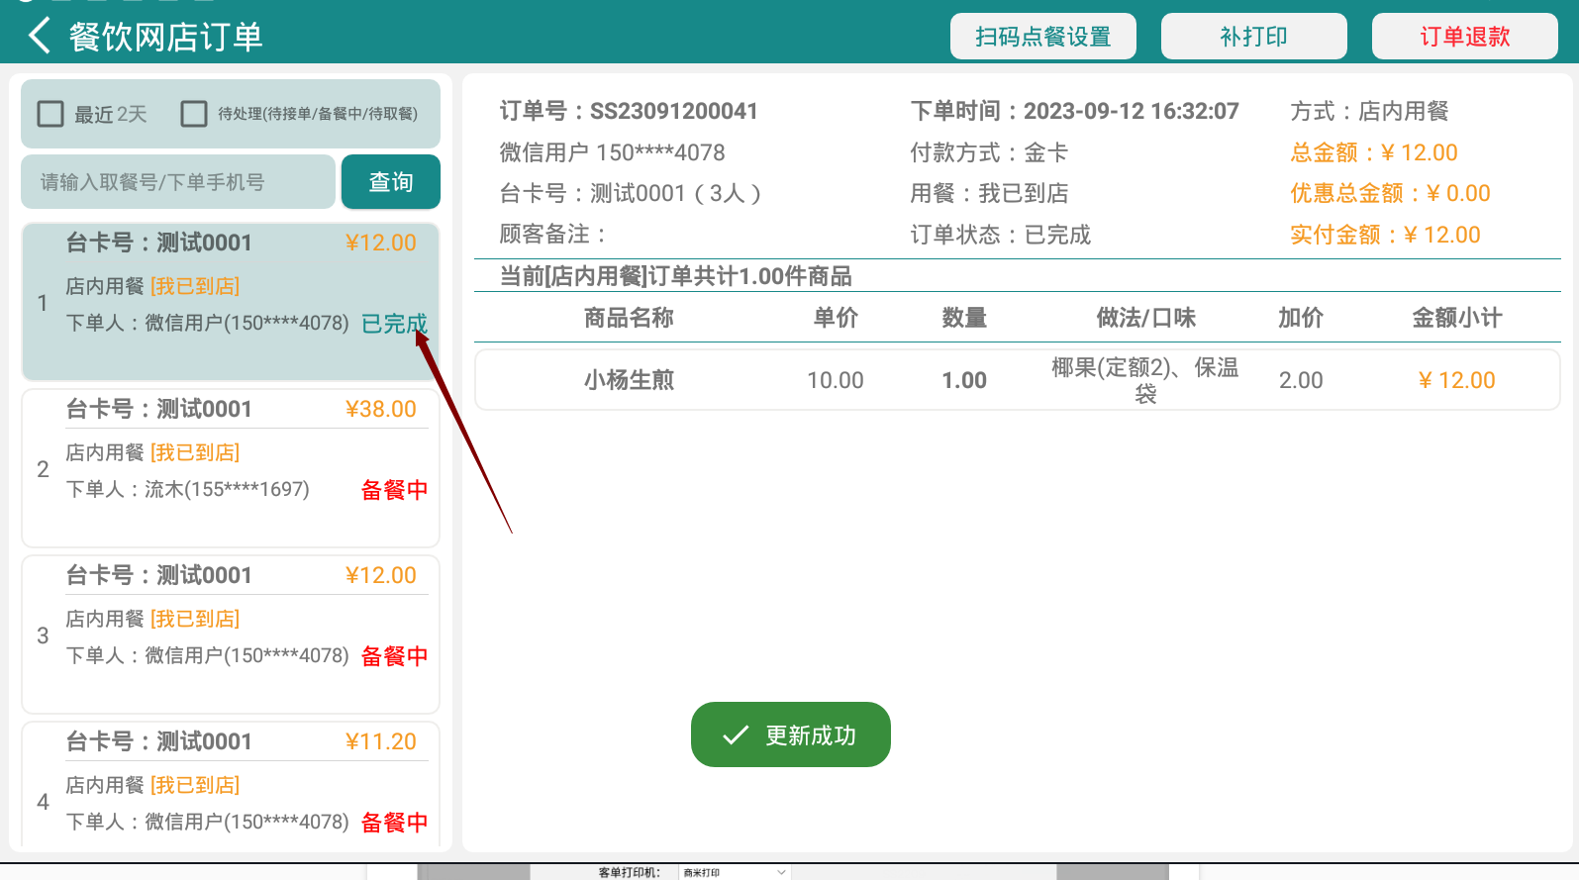Click 备餐中 status on order 3

[x=394, y=656]
